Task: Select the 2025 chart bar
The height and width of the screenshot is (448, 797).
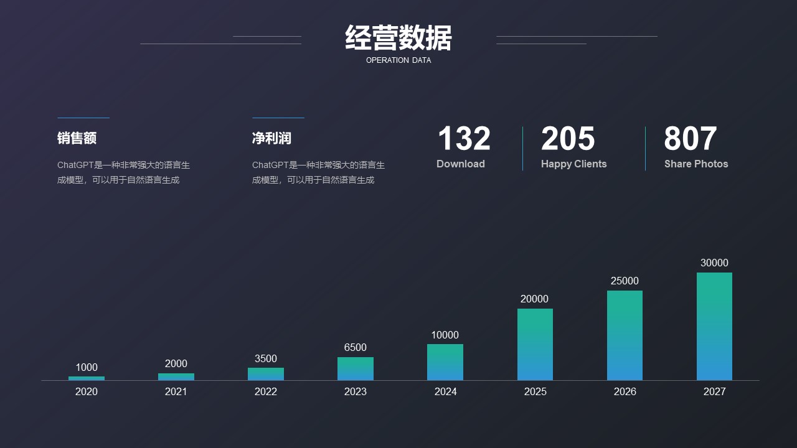Action: 535,344
